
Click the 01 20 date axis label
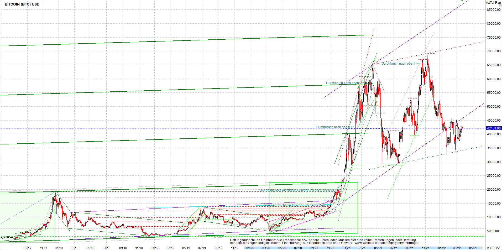click(x=250, y=248)
